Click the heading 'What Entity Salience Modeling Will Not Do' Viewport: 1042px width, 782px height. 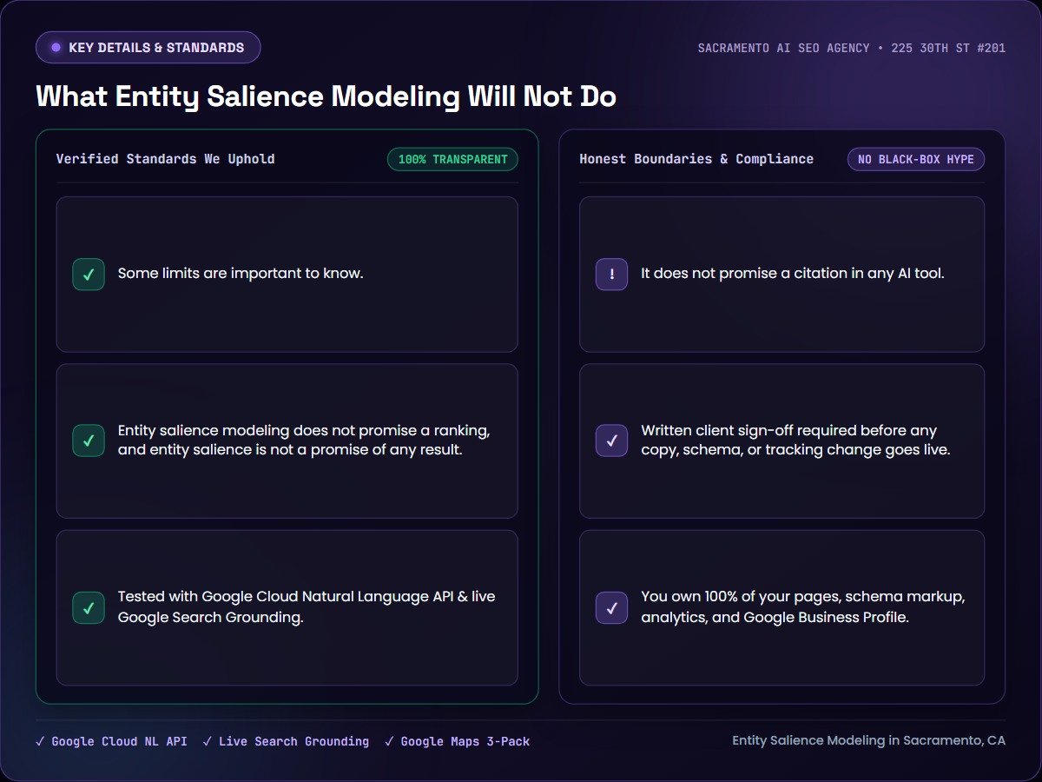click(x=326, y=96)
